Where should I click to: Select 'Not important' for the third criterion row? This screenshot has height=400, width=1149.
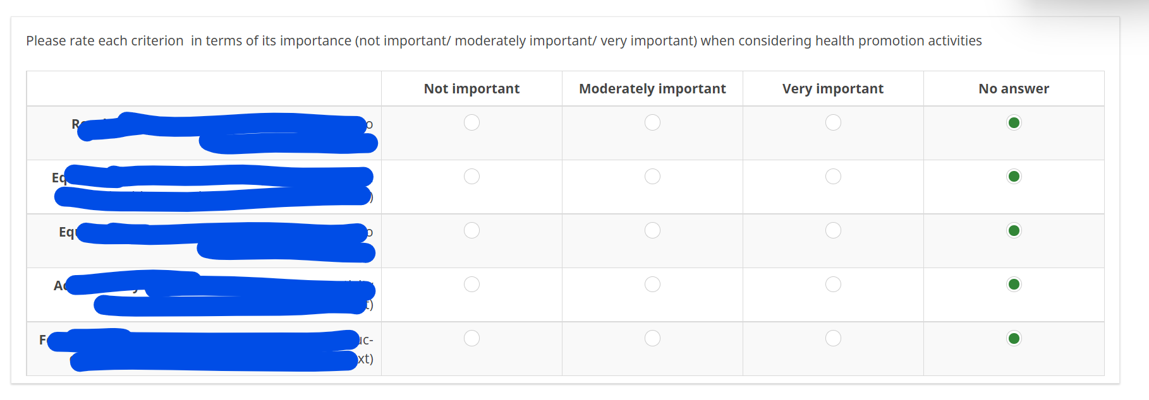click(471, 230)
